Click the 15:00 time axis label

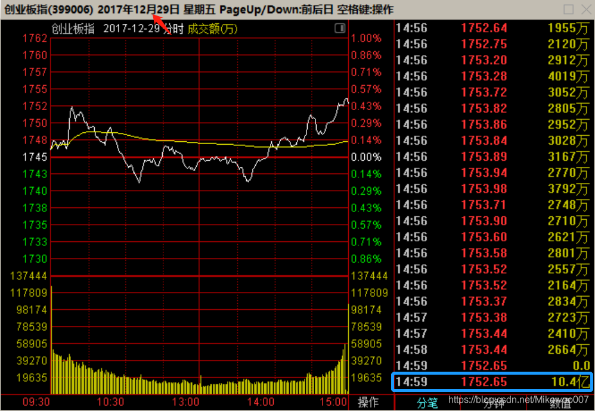[x=334, y=402]
